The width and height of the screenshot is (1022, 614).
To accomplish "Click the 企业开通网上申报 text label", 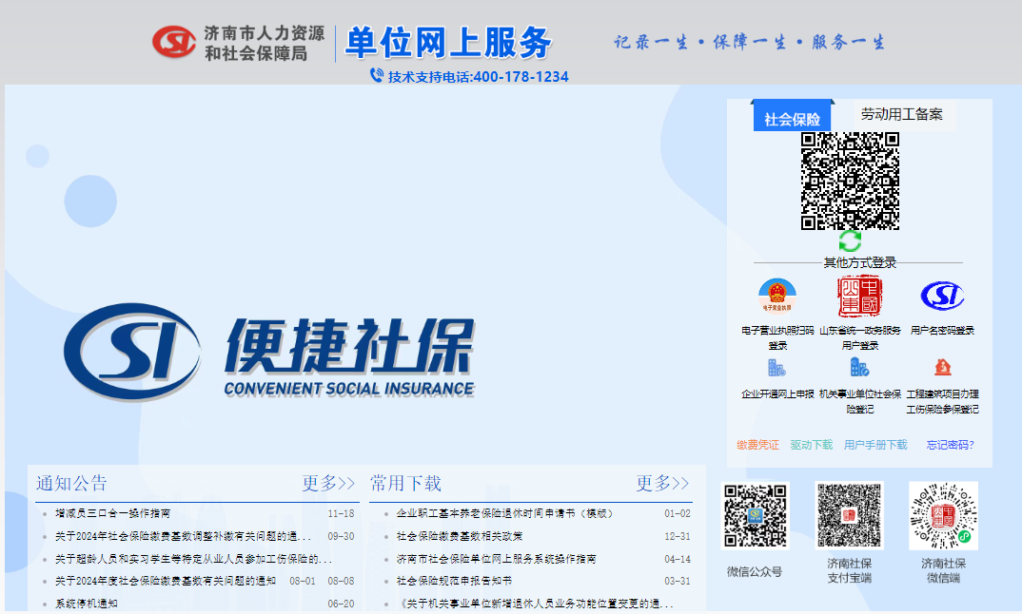I will pyautogui.click(x=777, y=393).
